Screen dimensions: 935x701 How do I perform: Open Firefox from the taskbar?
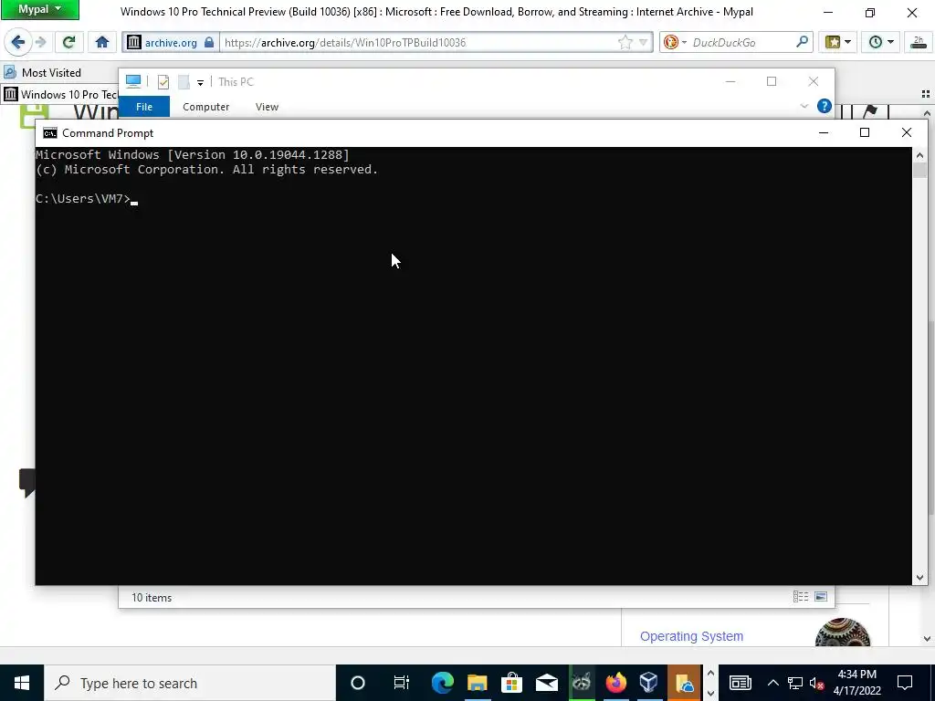[615, 683]
